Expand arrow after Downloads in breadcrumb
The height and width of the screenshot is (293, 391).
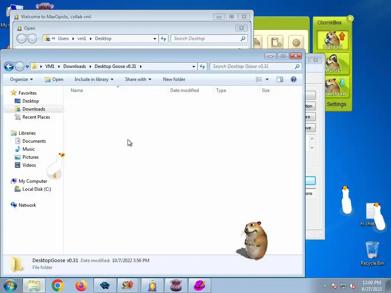tap(90, 66)
